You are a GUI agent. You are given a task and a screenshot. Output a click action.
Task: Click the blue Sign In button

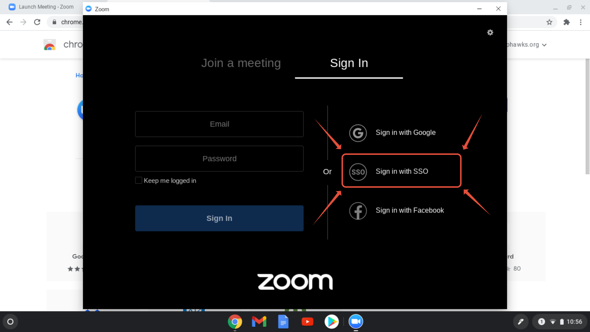pyautogui.click(x=219, y=218)
